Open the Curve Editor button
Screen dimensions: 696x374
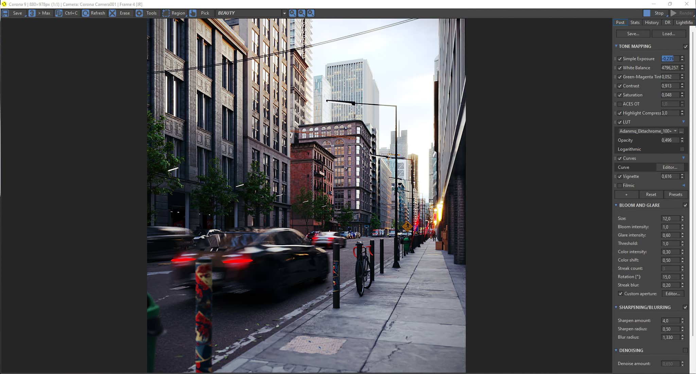pos(669,167)
